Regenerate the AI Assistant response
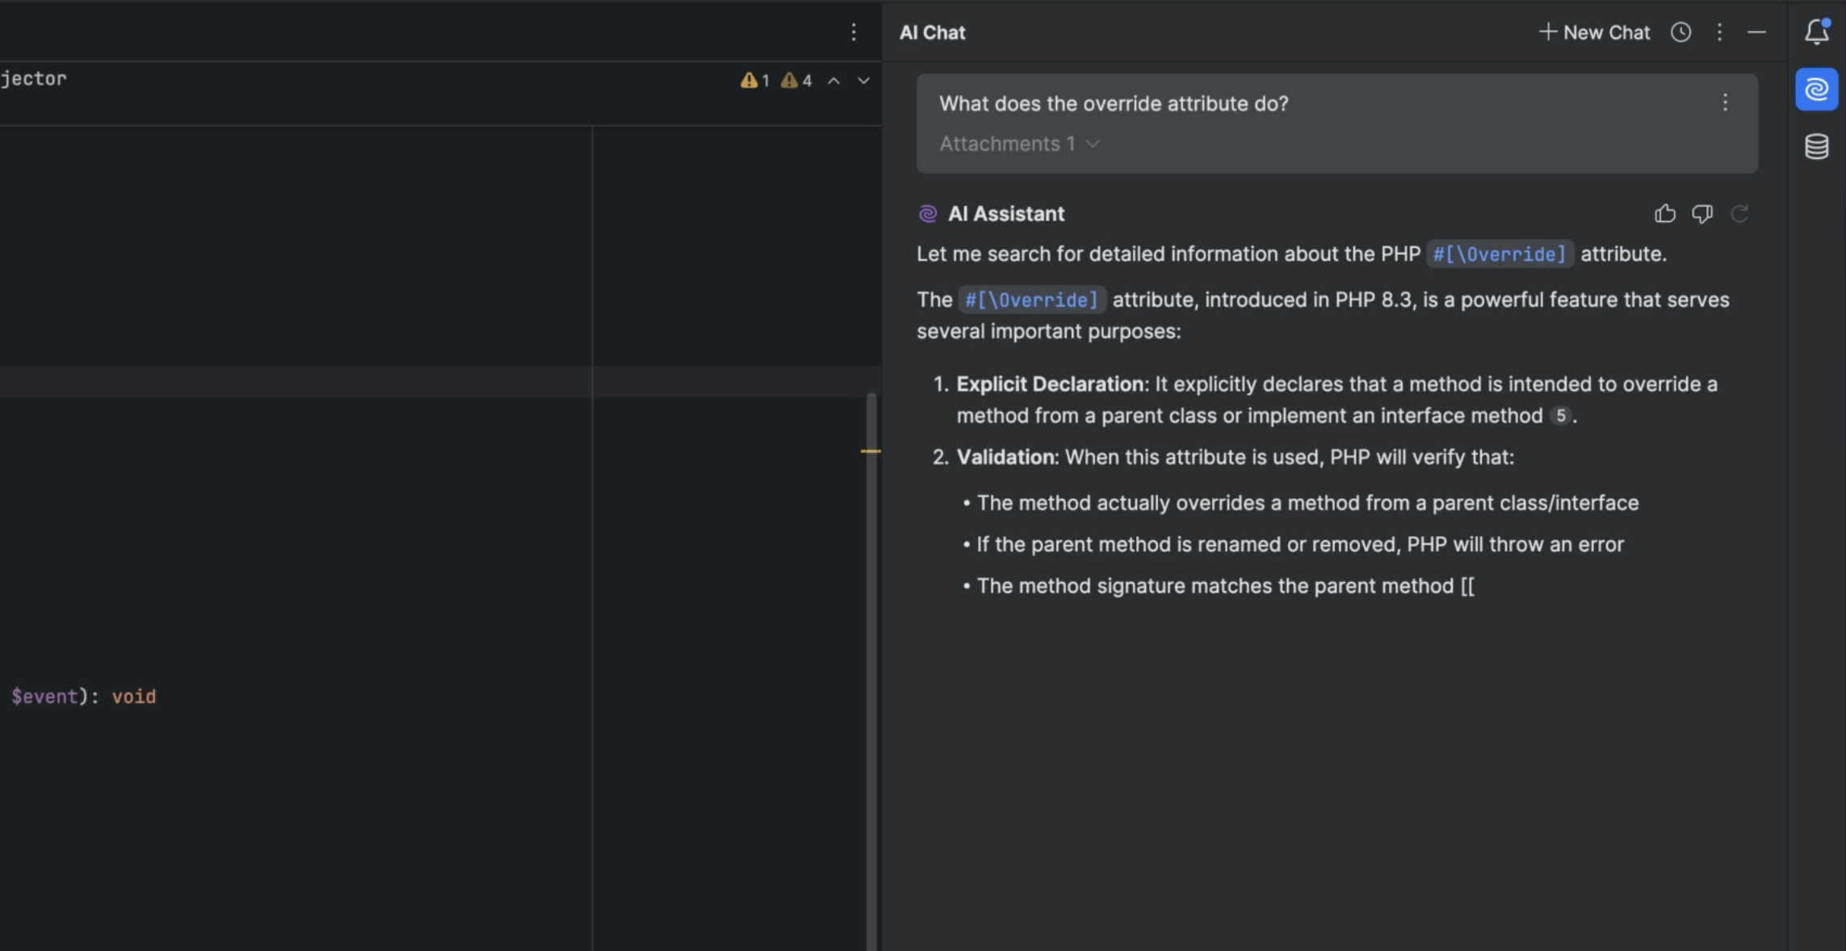 pyautogui.click(x=1741, y=213)
